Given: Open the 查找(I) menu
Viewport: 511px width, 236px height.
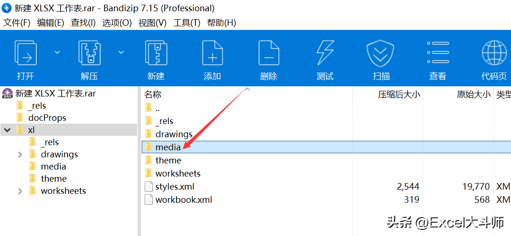Looking at the screenshot, I should pyautogui.click(x=83, y=23).
